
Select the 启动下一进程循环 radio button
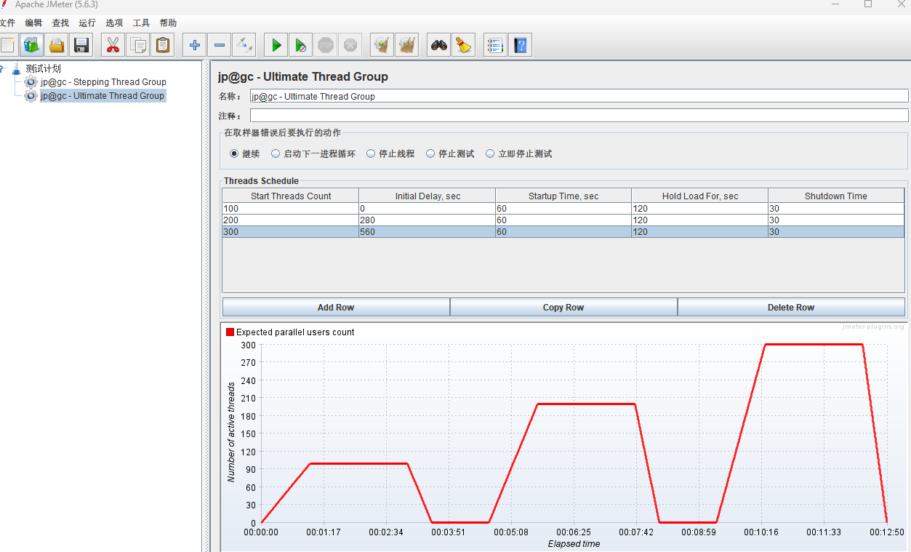(x=276, y=153)
